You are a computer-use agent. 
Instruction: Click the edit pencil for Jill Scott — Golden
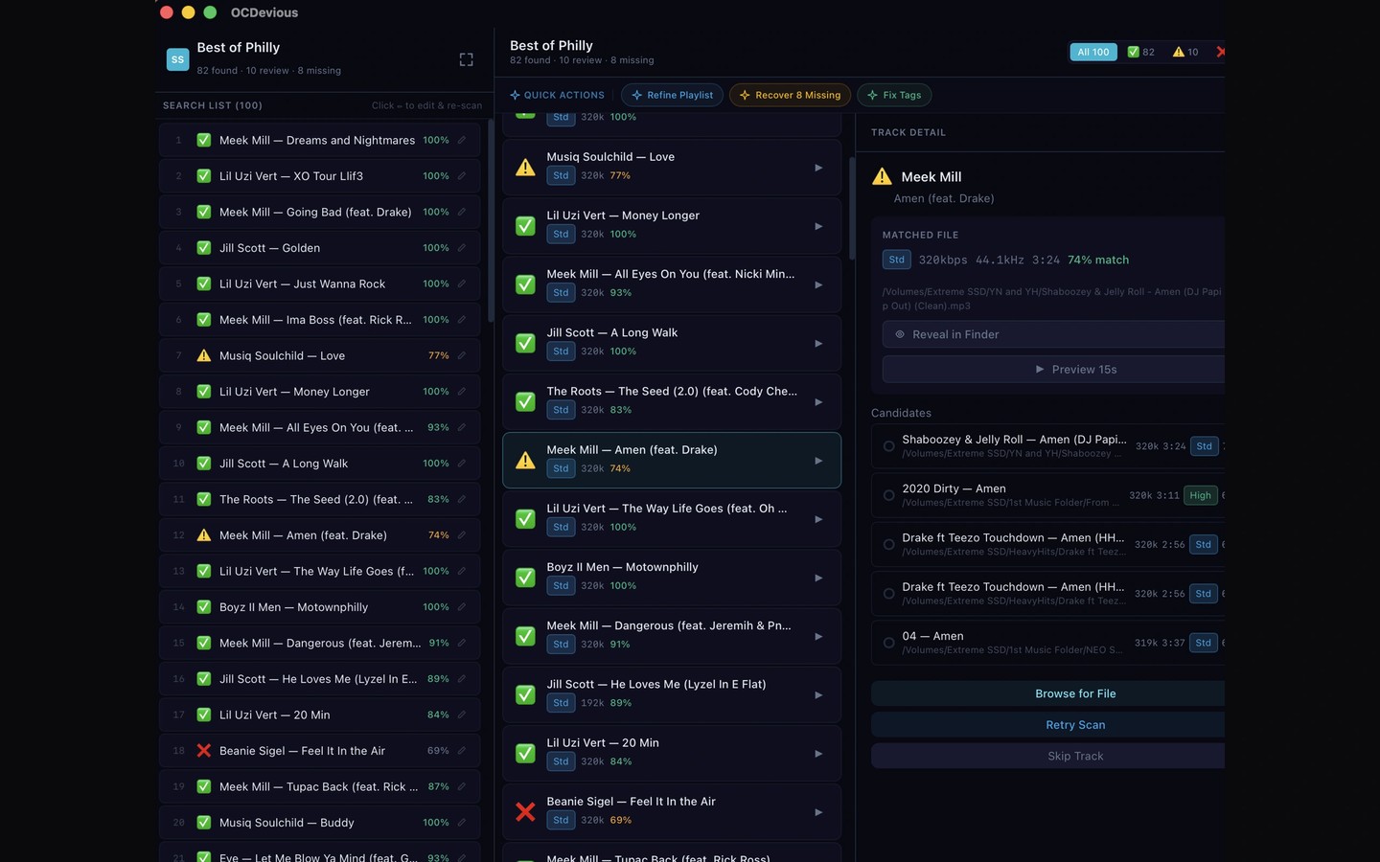pos(462,248)
